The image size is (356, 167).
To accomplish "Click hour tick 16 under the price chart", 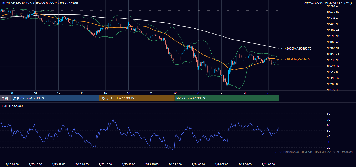I will click(105, 93).
